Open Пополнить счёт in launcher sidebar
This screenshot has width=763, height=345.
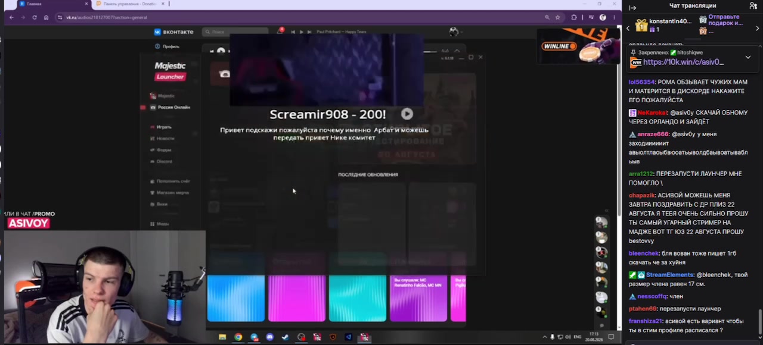coord(170,181)
